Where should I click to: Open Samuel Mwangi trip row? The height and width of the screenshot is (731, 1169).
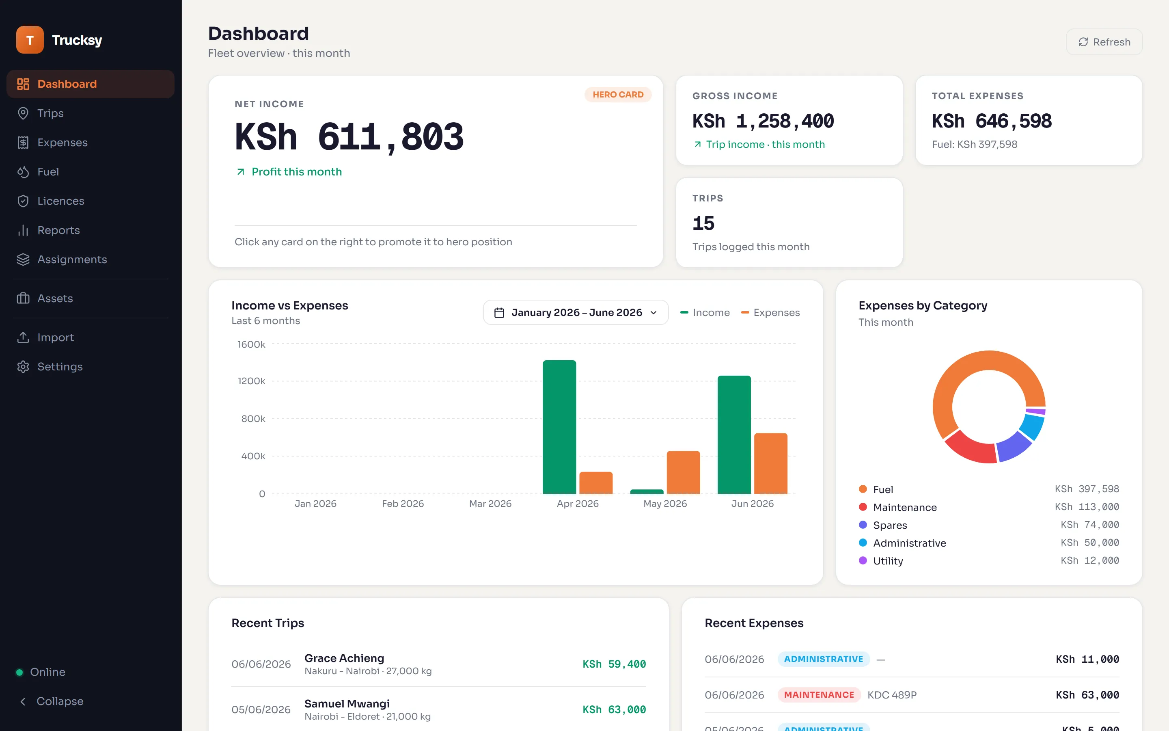439,709
